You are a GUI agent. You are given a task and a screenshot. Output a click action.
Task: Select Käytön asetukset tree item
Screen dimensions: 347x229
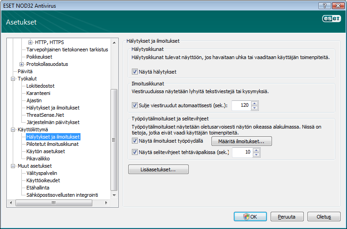point(45,151)
